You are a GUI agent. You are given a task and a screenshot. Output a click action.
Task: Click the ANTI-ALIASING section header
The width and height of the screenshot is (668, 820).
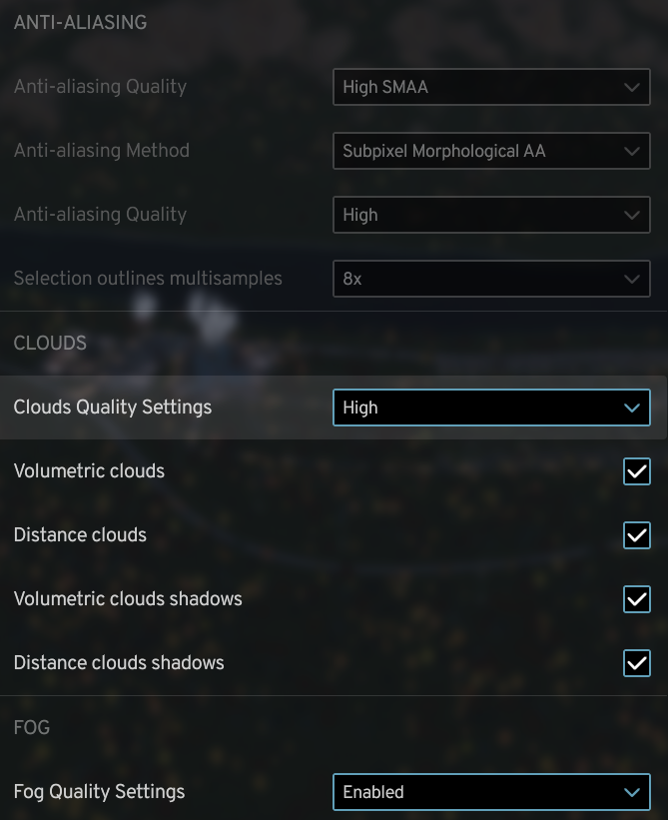[x=79, y=21]
